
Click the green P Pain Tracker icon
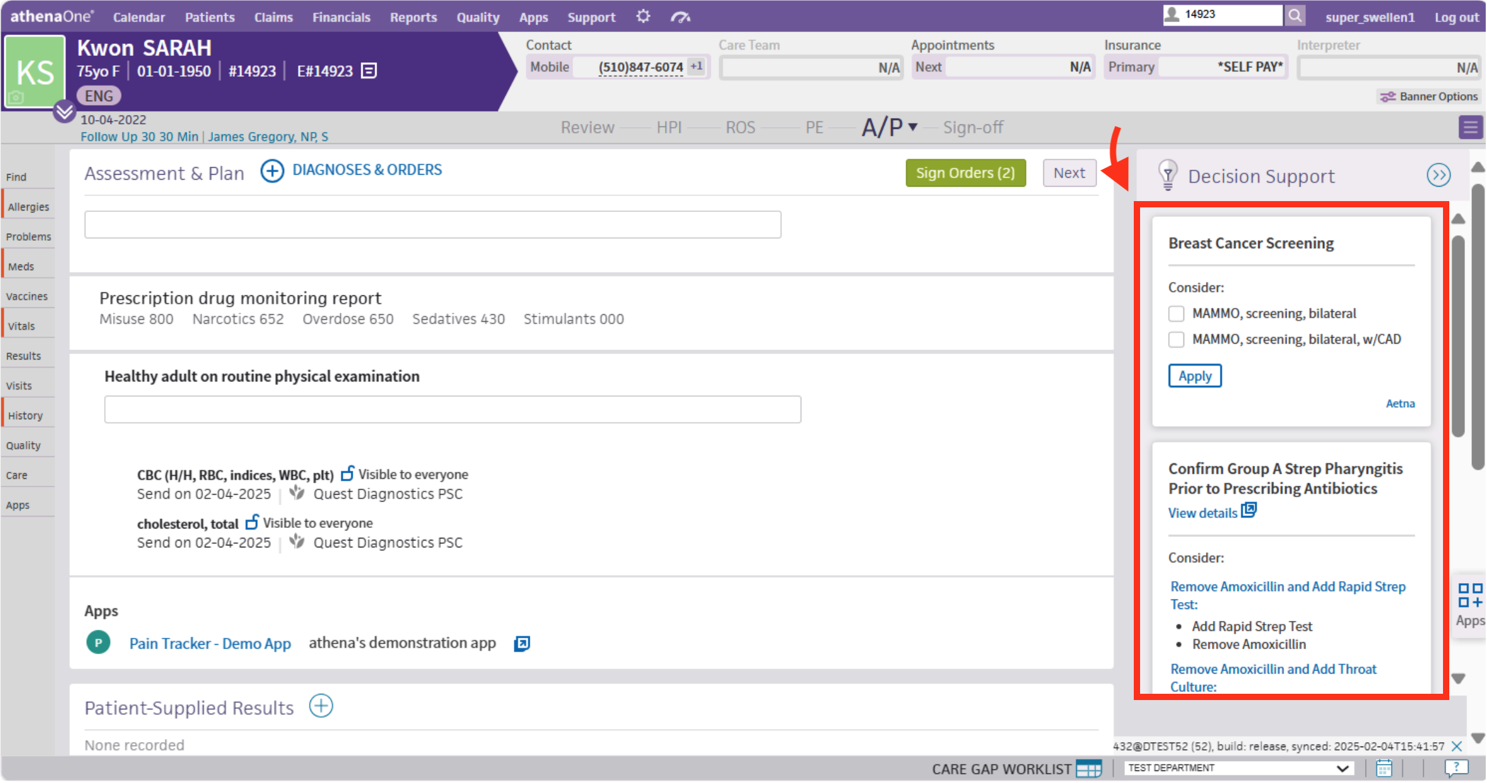(x=98, y=642)
